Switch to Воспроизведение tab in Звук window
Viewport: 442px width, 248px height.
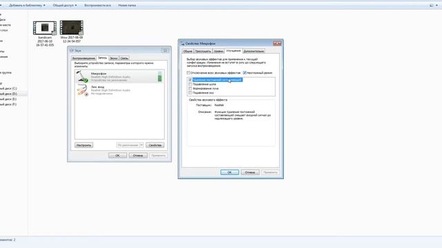coord(84,58)
